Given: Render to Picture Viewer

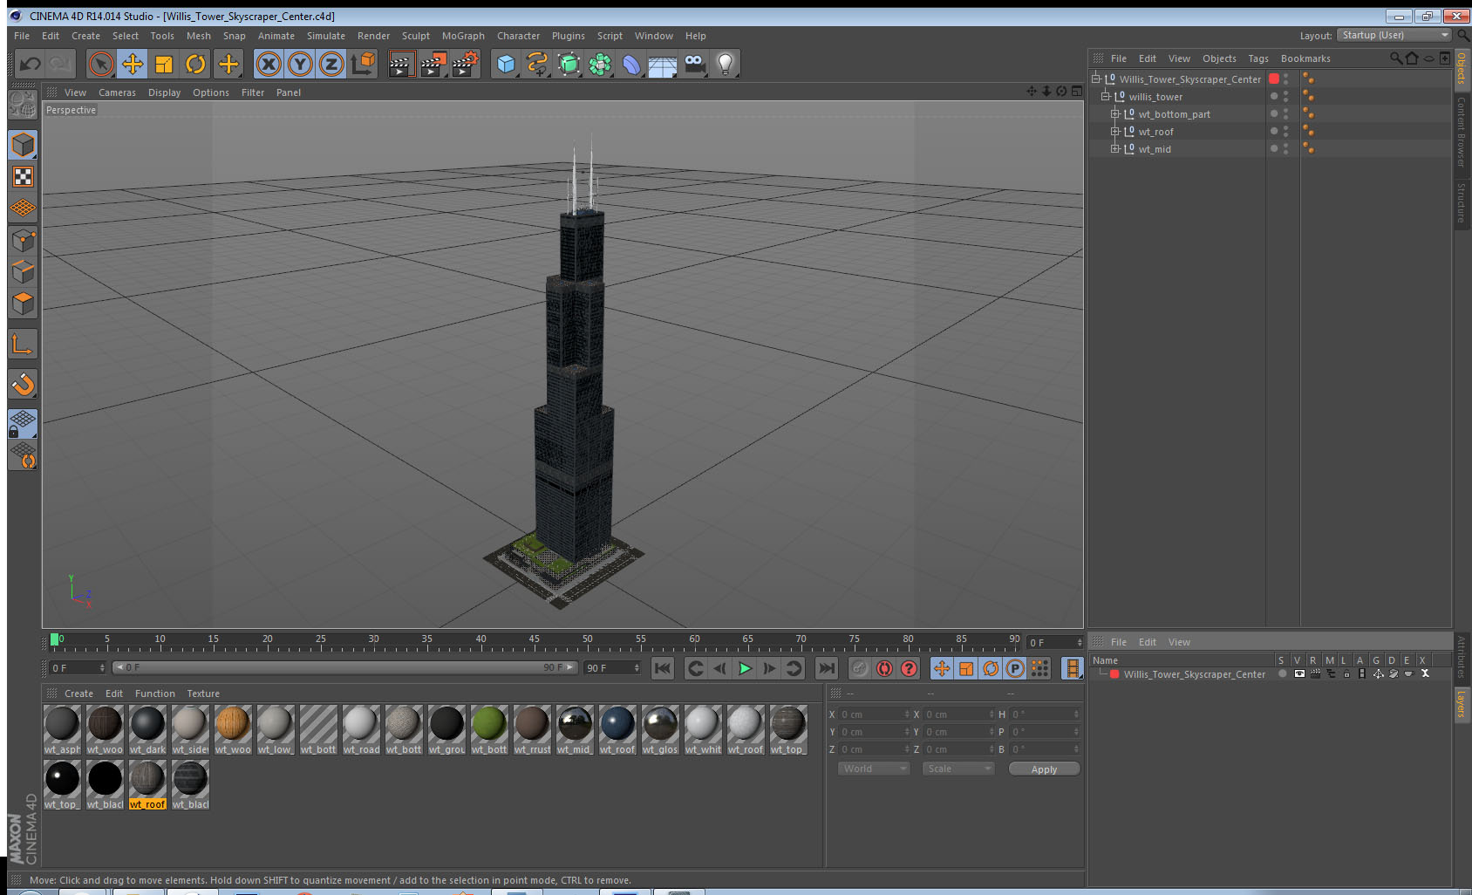Looking at the screenshot, I should coord(433,64).
